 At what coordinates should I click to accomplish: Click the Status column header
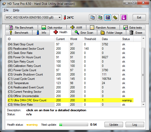tap(127, 39)
